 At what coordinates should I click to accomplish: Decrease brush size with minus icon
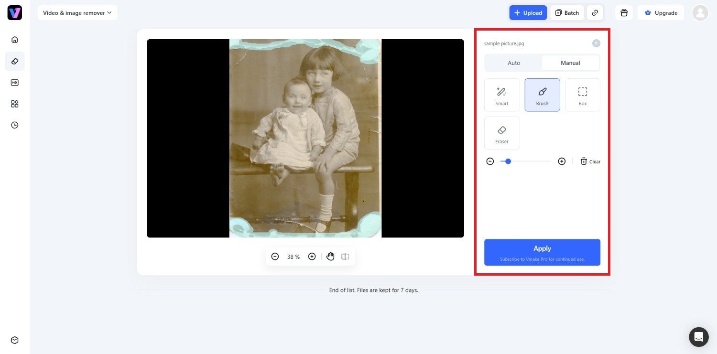pos(490,161)
